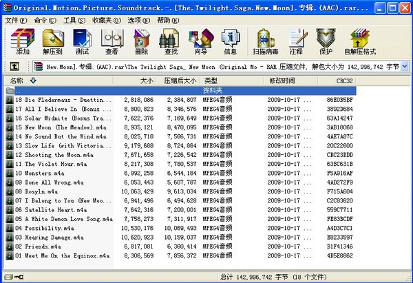Launch the 向导 (Wizard) toolbar icon
Image resolution: width=413 pixels, height=283 pixels.
point(201,41)
